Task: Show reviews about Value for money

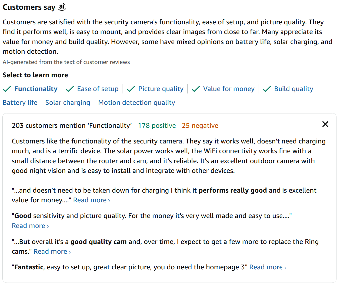Action: tap(229, 89)
